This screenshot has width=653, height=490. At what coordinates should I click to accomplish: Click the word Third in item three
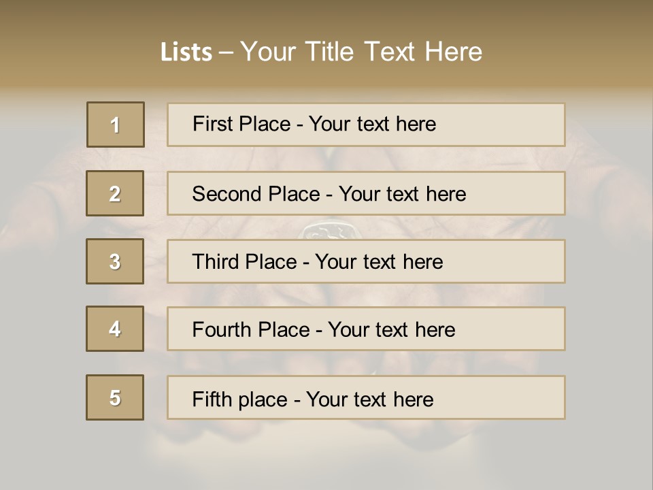216,262
